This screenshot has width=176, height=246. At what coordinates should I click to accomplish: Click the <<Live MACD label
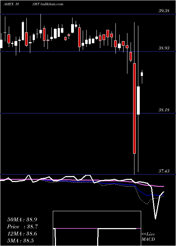[148, 237]
